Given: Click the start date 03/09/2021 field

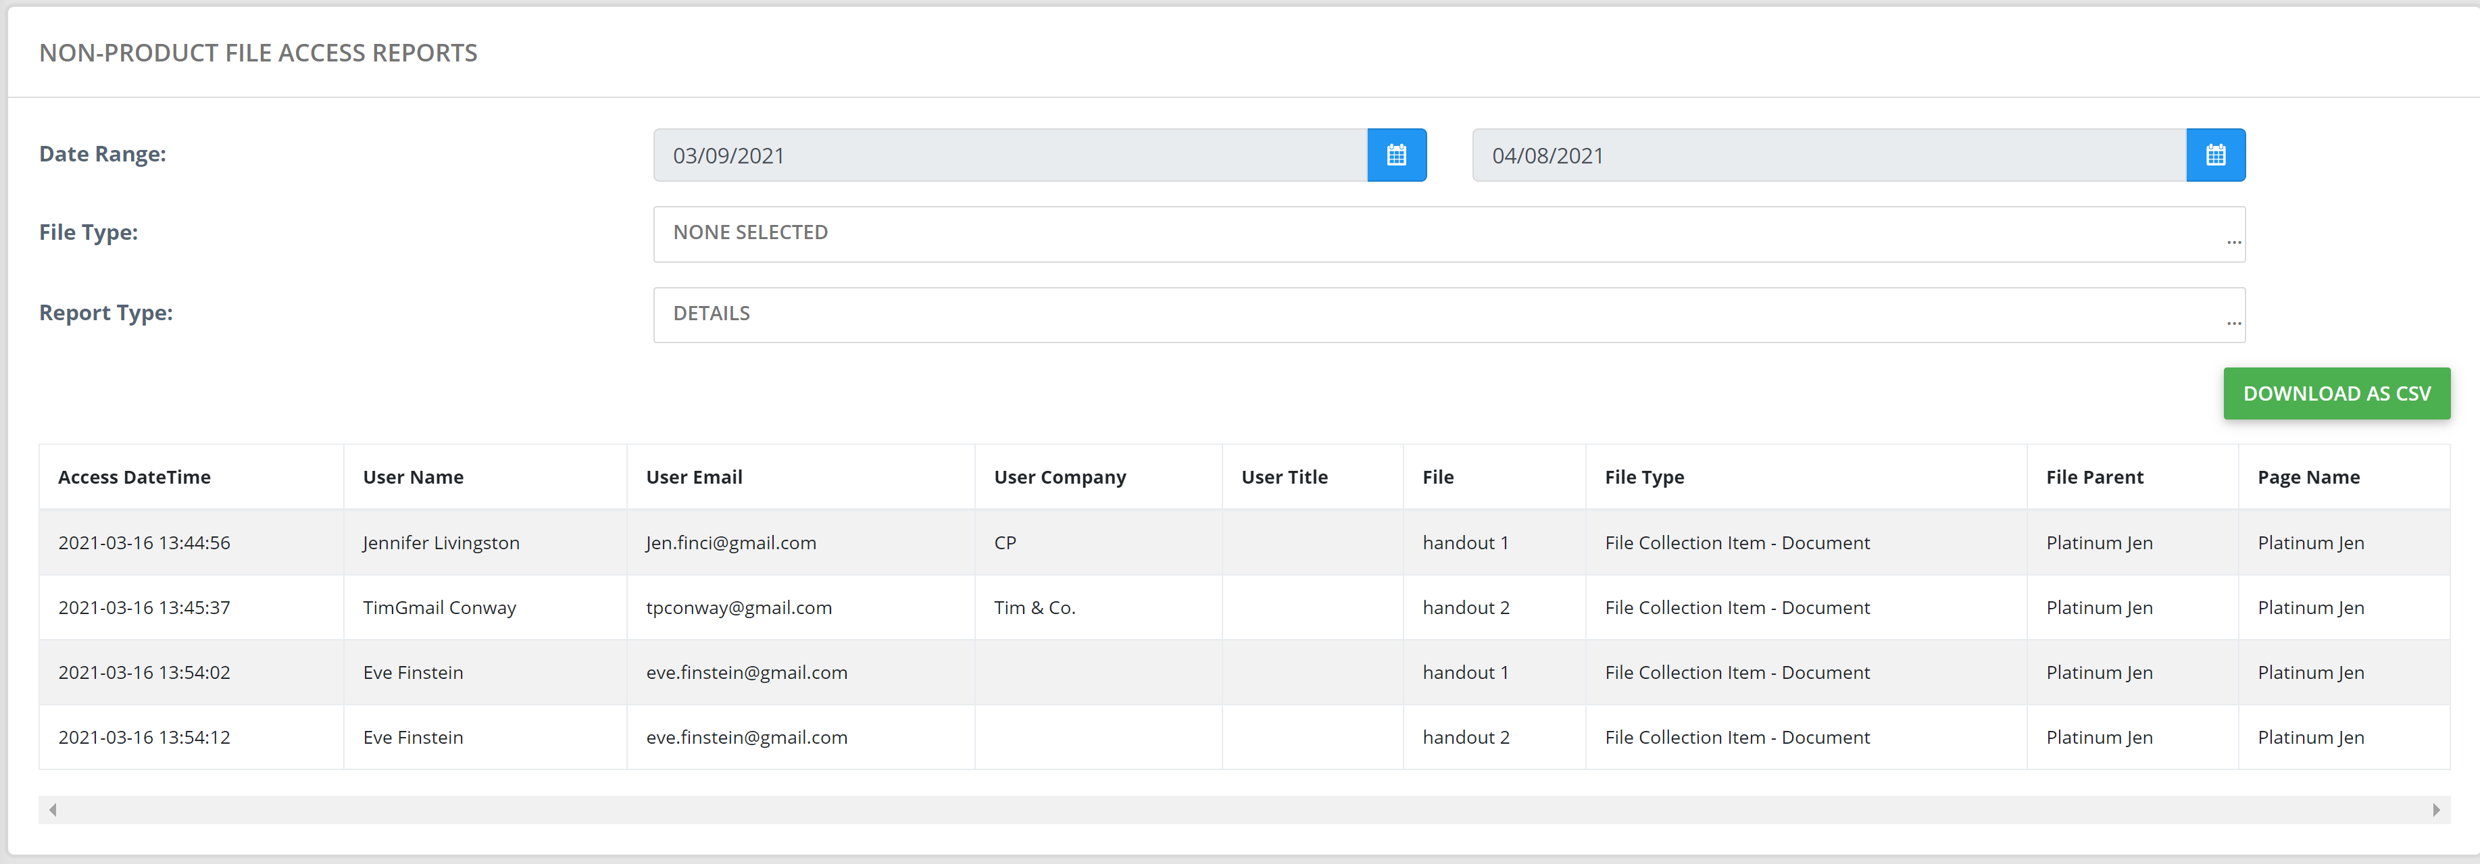Looking at the screenshot, I should pyautogui.click(x=1010, y=155).
